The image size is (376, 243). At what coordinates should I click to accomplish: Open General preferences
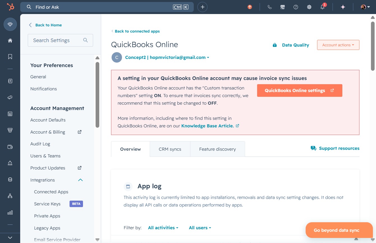(x=38, y=77)
